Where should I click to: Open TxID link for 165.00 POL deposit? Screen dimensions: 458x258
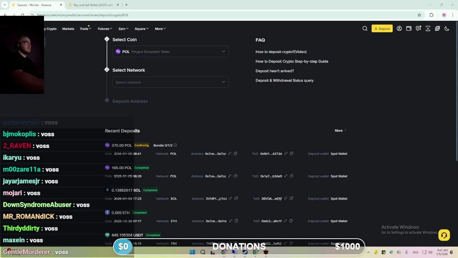286,176
